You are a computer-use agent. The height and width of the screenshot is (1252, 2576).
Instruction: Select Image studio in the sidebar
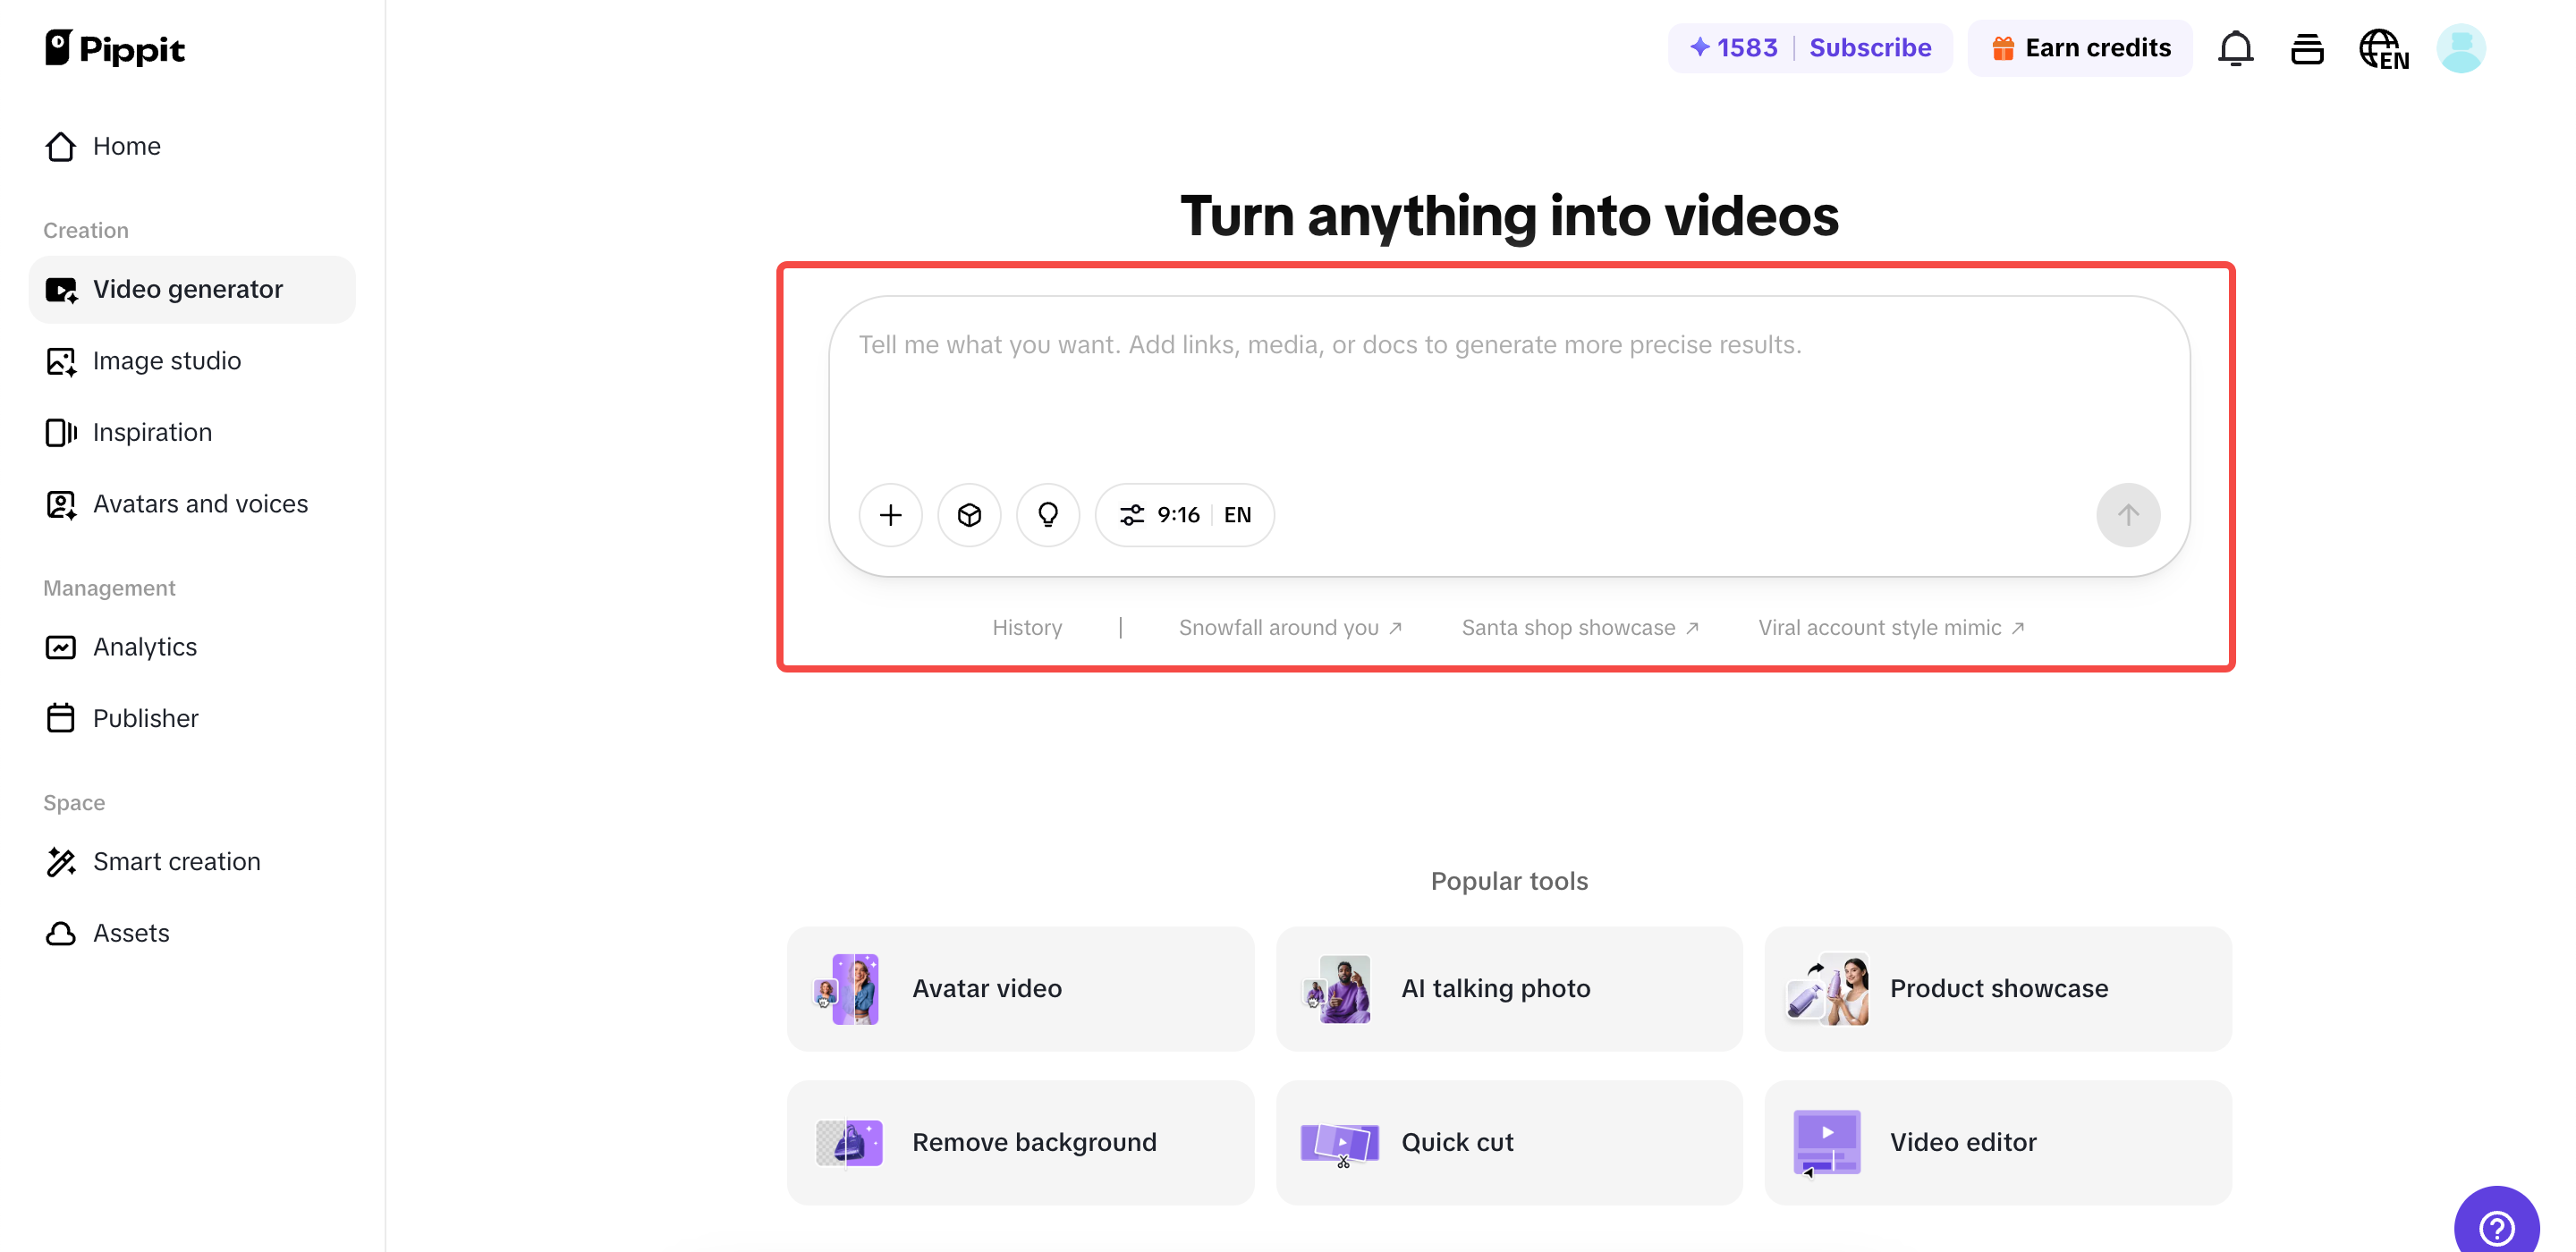(x=167, y=361)
